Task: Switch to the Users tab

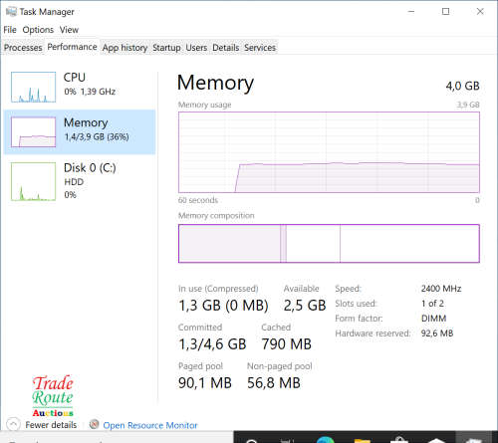Action: 196,48
